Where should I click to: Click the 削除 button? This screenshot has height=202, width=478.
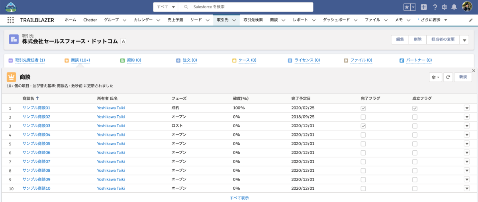point(417,40)
